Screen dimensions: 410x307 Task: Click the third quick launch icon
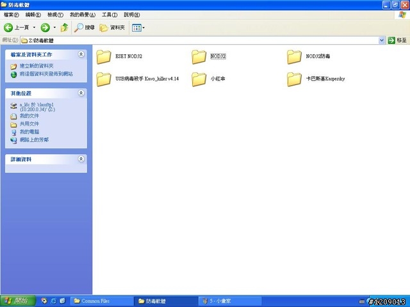pos(63,301)
